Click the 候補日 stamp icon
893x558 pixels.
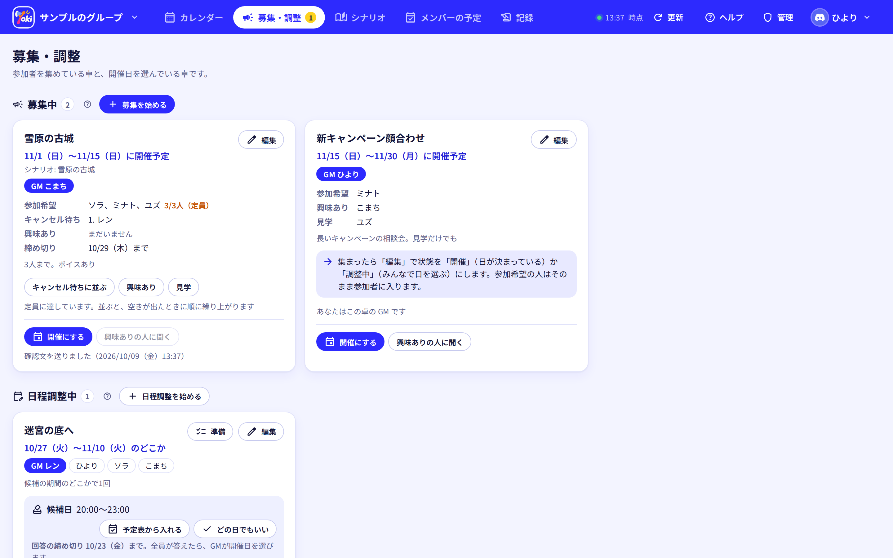pos(37,509)
